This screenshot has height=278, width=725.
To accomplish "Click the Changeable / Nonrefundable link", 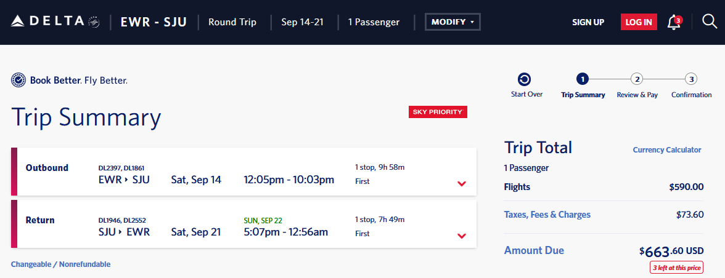I will (60, 264).
